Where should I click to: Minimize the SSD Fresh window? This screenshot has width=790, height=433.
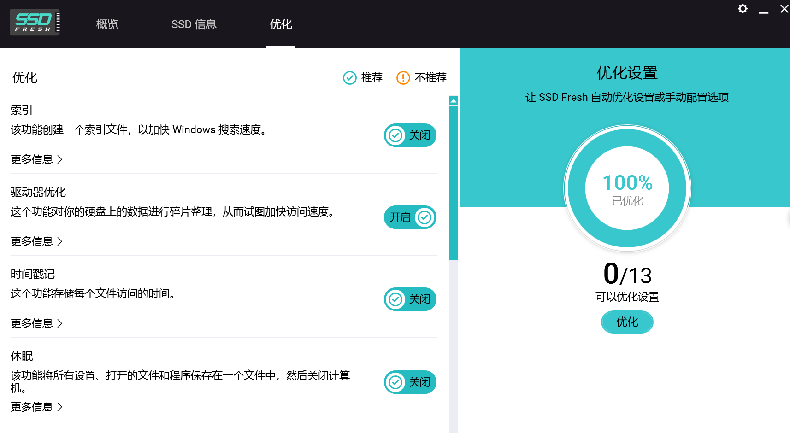[x=763, y=12]
